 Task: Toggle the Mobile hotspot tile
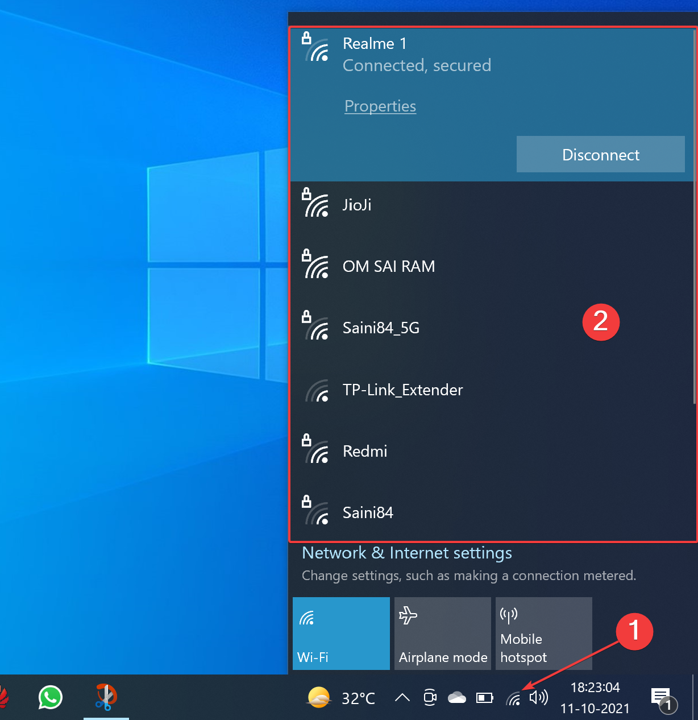point(544,634)
